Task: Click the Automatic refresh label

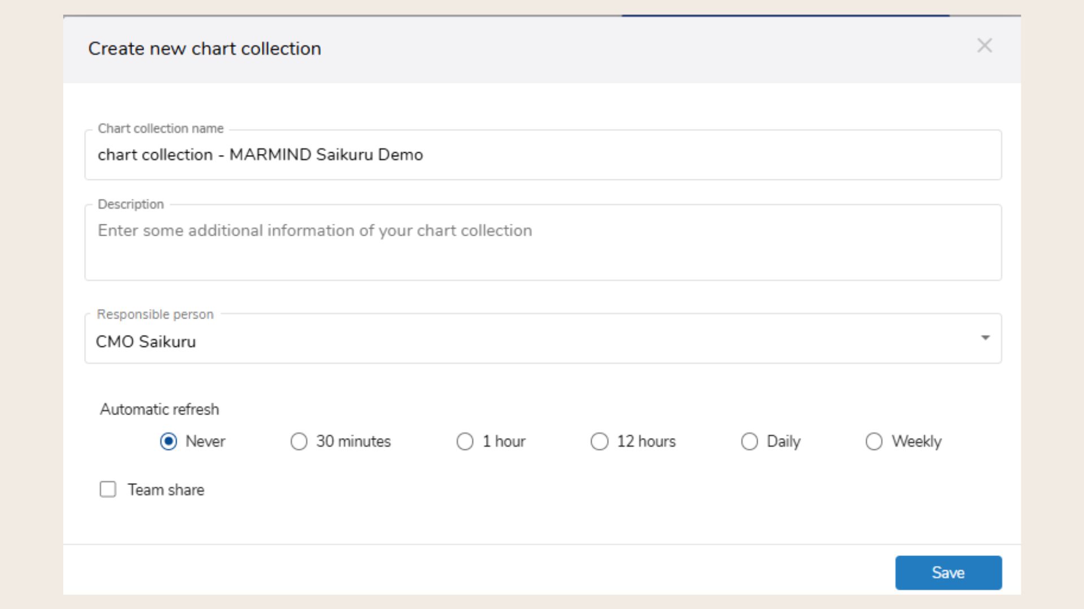Action: pyautogui.click(x=159, y=409)
